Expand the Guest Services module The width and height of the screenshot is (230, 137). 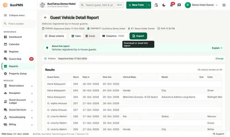tap(19, 110)
